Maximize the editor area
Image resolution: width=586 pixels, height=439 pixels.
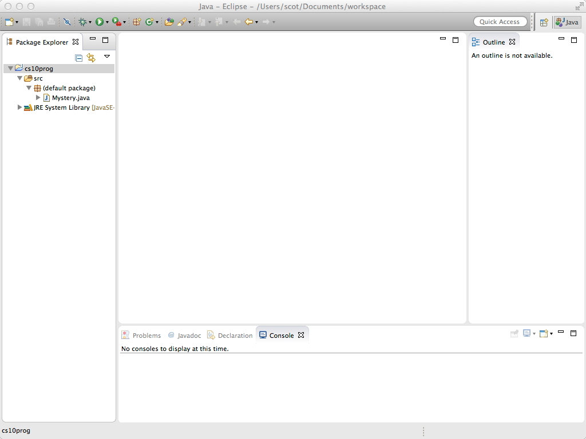click(456, 40)
